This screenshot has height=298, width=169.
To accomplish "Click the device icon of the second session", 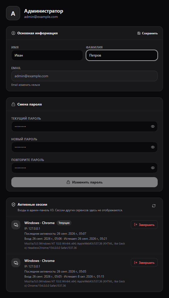I will pos(16,263).
